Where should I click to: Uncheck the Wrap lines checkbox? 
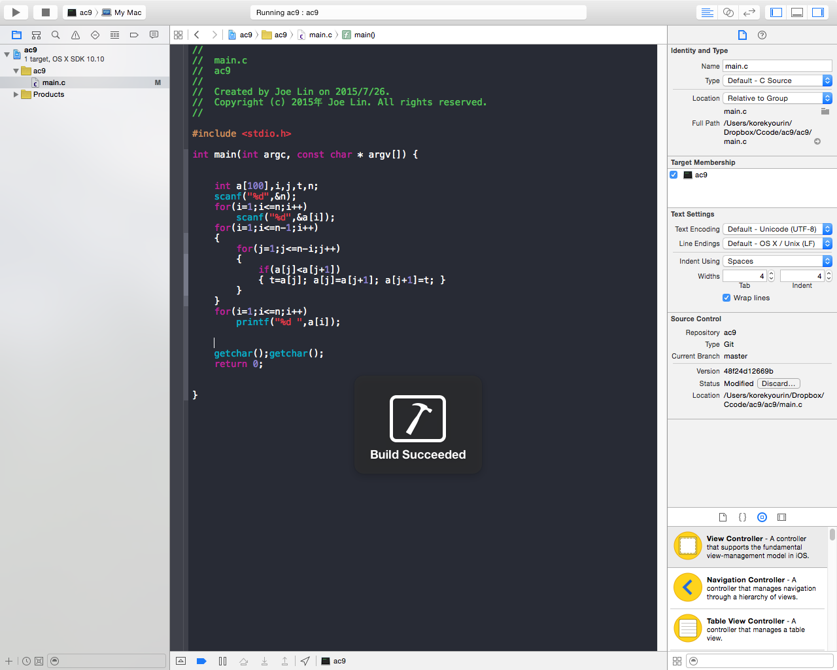click(726, 298)
